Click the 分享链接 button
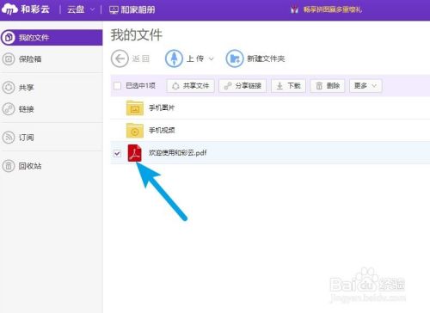The image size is (430, 313). coord(243,86)
